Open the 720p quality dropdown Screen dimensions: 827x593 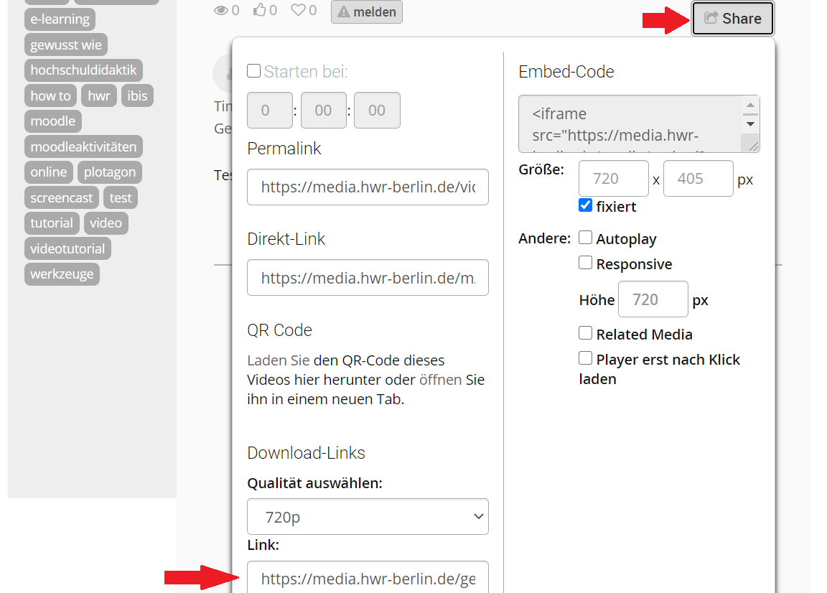click(x=368, y=516)
